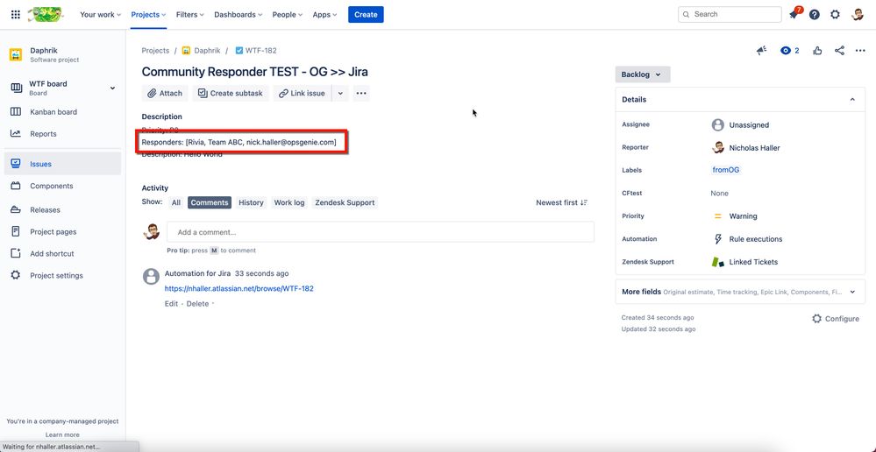Image resolution: width=876 pixels, height=452 pixels.
Task: Click the Link issue button
Action: pyautogui.click(x=303, y=93)
